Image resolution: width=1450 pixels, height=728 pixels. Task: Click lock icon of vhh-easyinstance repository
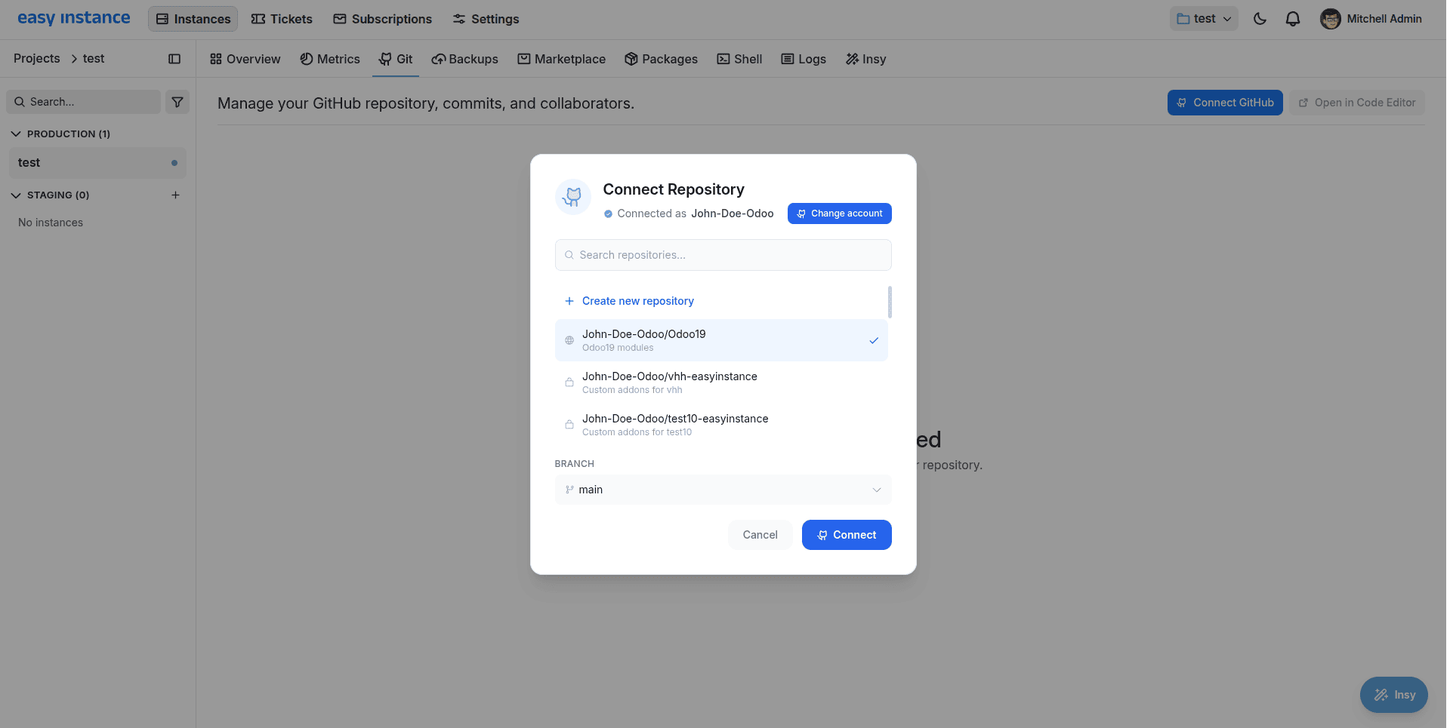(569, 382)
